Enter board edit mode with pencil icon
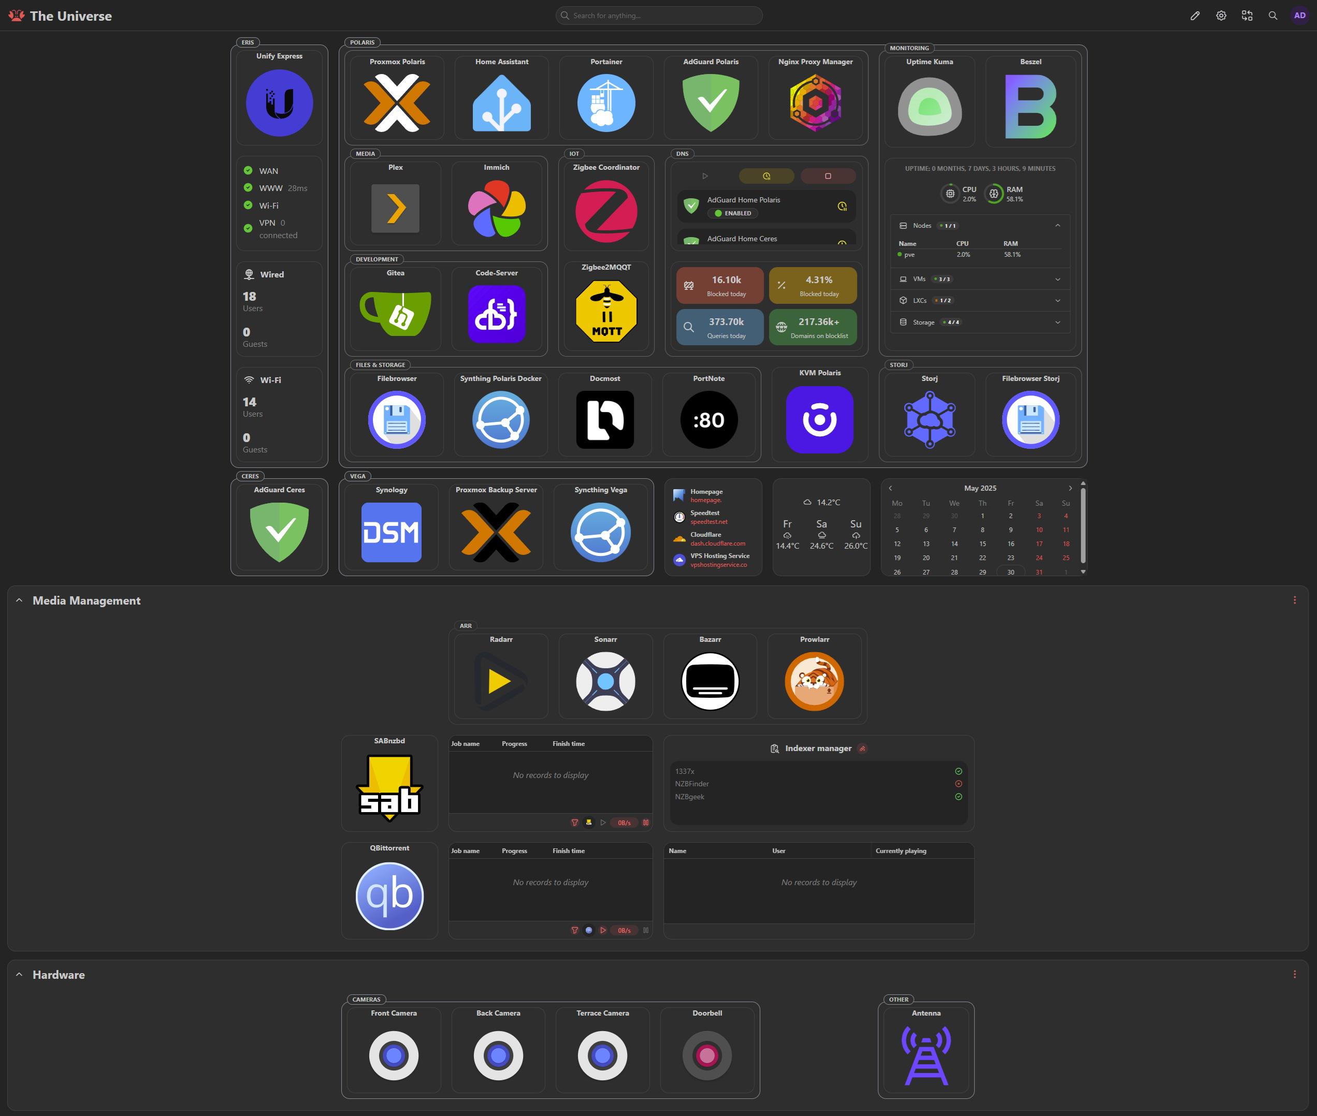Image resolution: width=1317 pixels, height=1116 pixels. coord(1195,16)
